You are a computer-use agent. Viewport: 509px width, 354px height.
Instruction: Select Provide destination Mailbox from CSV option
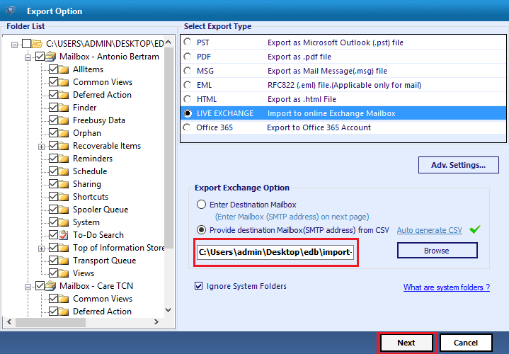[201, 230]
